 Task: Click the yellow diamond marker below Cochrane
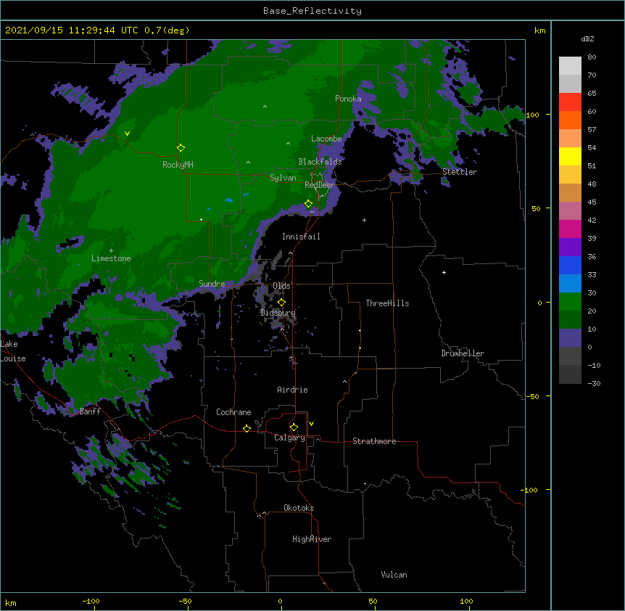pyautogui.click(x=247, y=428)
